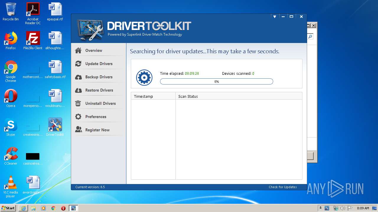Image resolution: width=378 pixels, height=212 pixels.
Task: Open the FileZilla Client shortcut
Action: point(33,41)
